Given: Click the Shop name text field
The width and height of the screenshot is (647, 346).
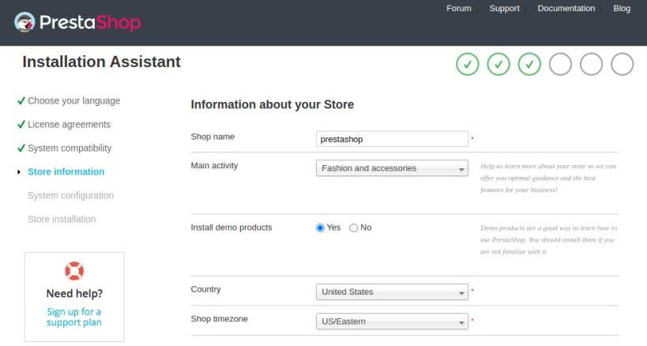Looking at the screenshot, I should (x=392, y=139).
